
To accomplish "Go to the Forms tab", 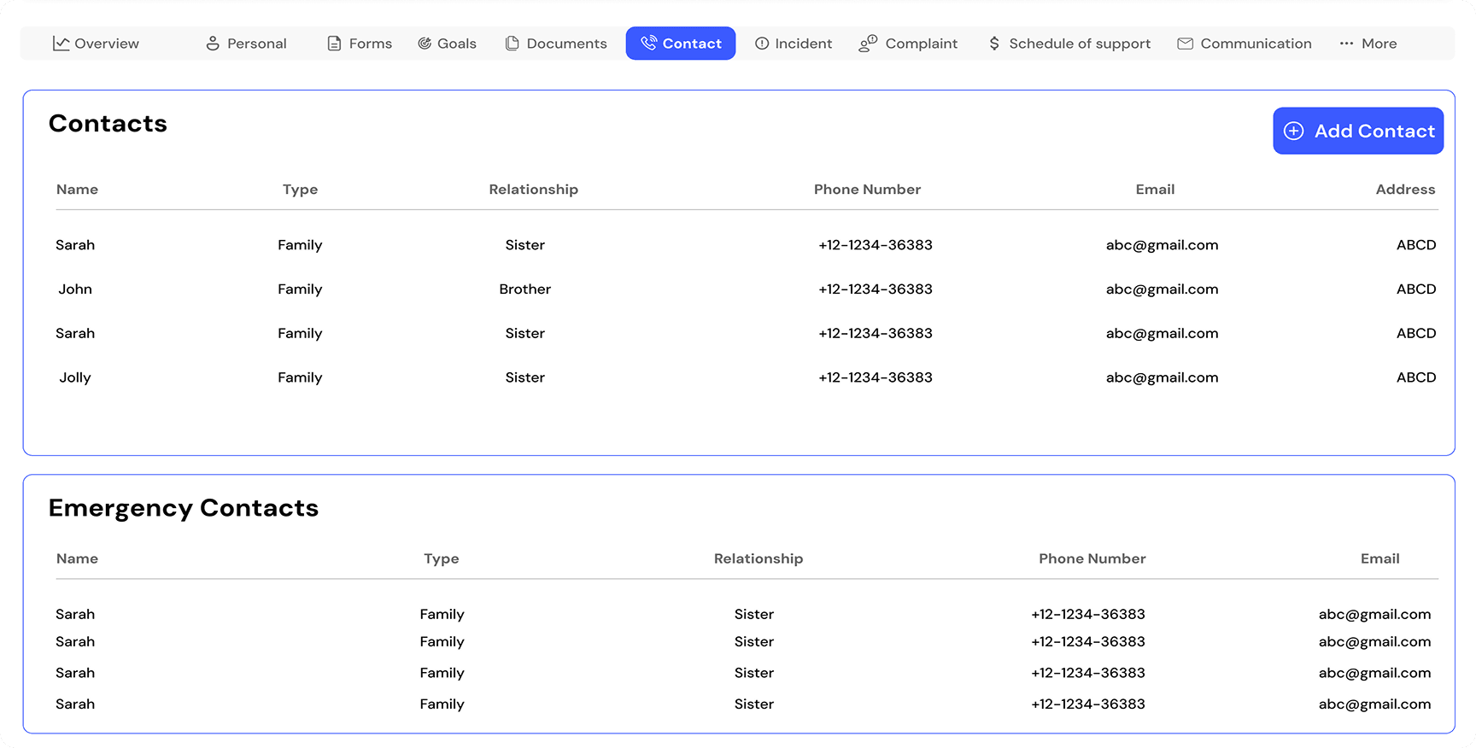I will [360, 44].
